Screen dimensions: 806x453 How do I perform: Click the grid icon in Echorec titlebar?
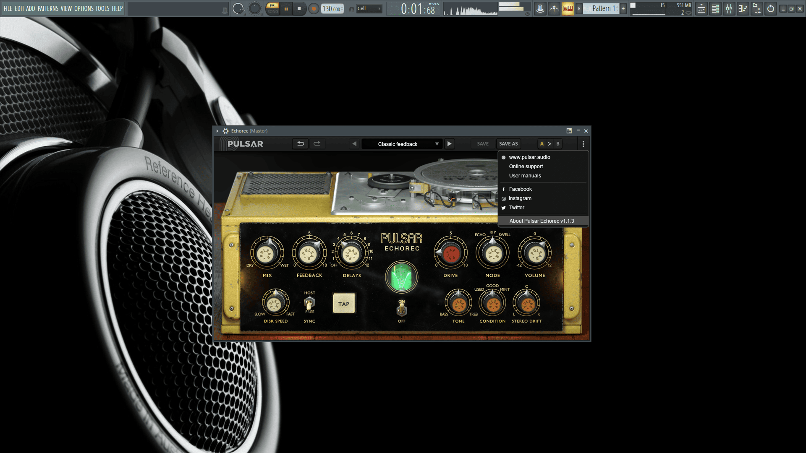[x=569, y=131]
